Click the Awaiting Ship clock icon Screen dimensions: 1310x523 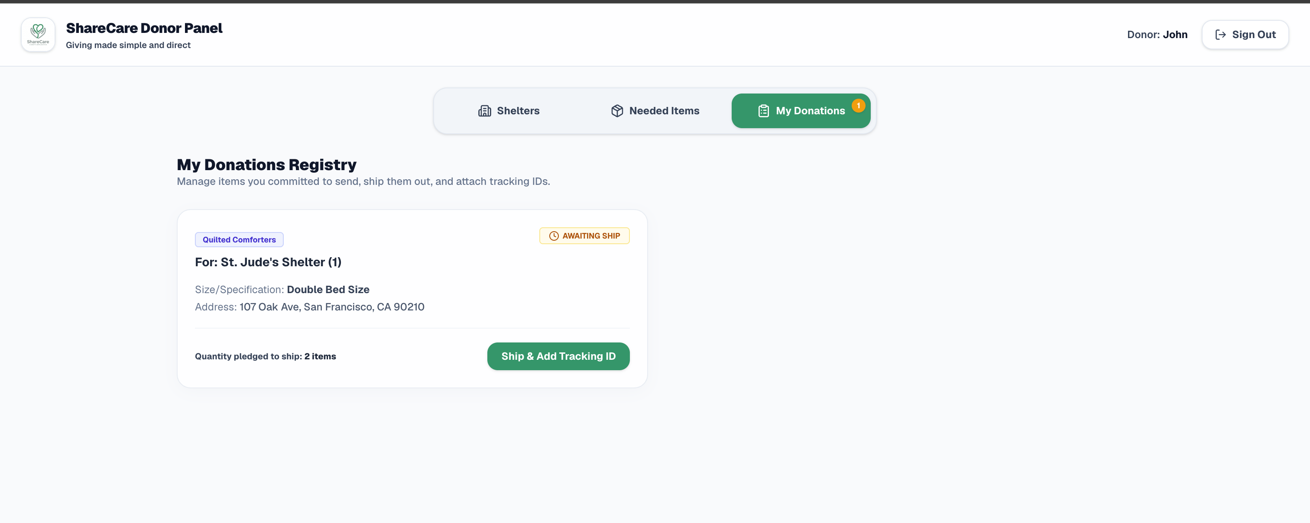[554, 236]
